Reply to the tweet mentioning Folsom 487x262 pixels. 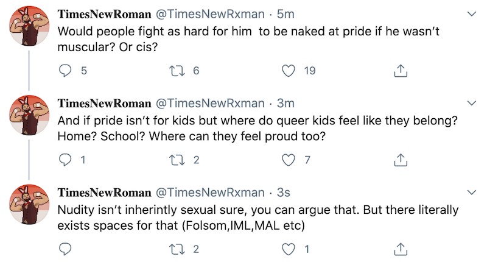pos(66,249)
